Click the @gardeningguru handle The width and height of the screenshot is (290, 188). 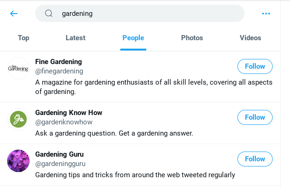click(x=64, y=164)
